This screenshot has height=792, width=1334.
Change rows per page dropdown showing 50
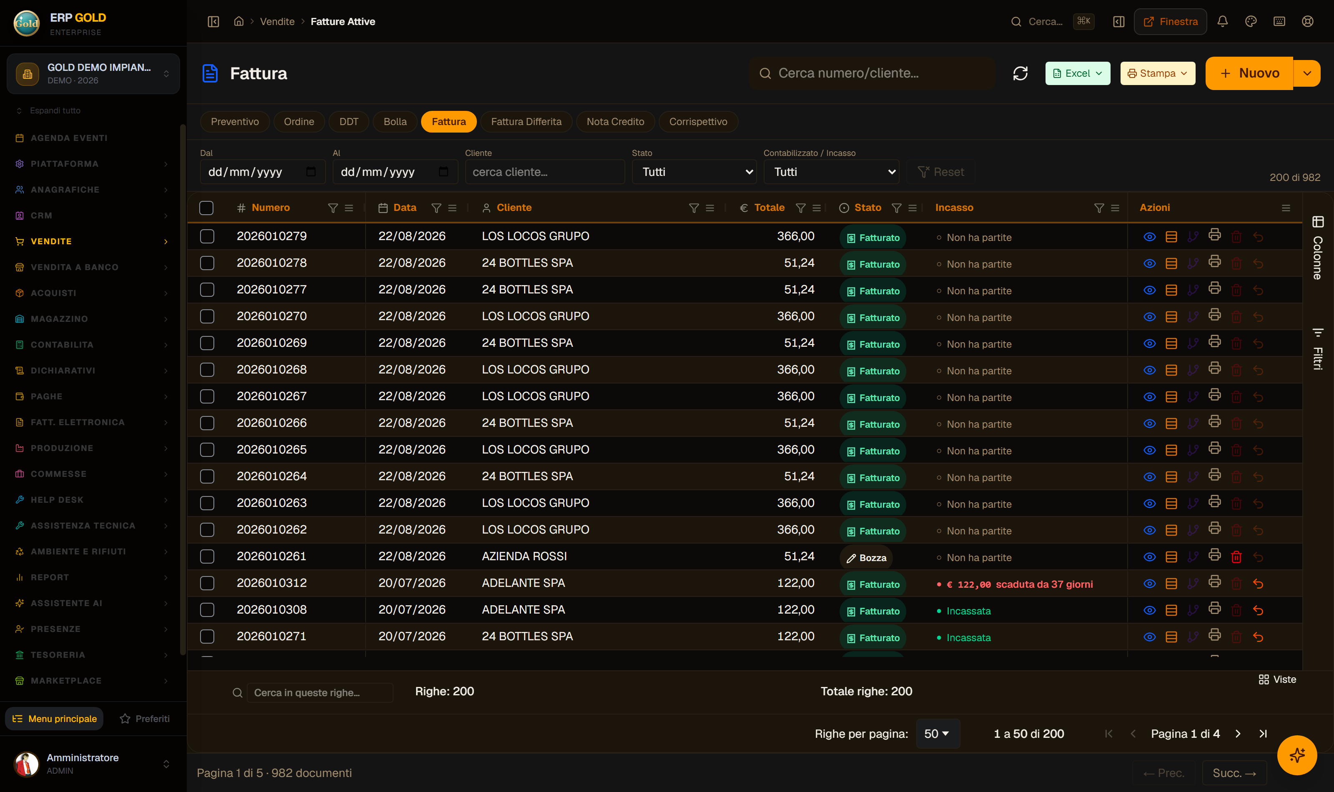pos(938,733)
